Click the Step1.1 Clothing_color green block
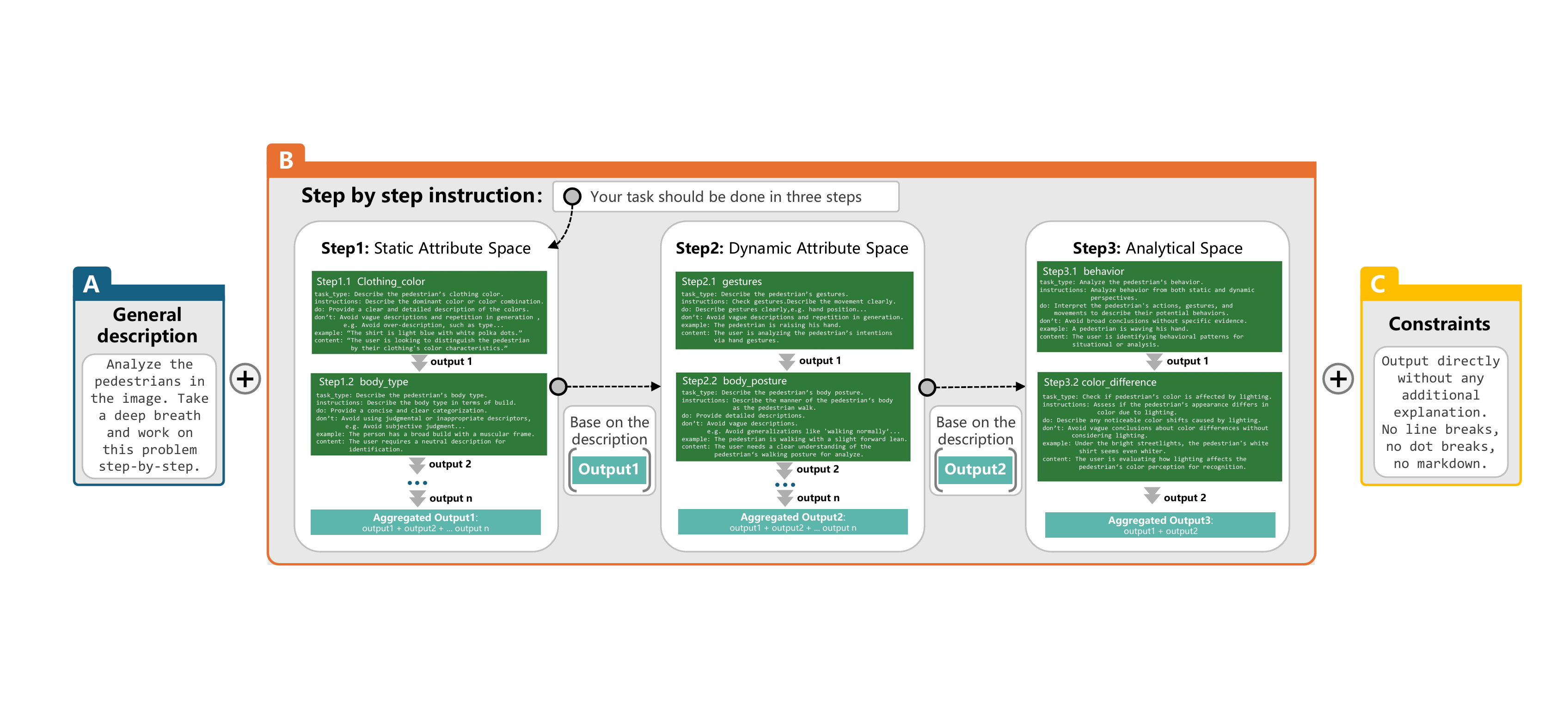 (429, 312)
